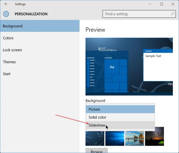Click the Personalization gear icon
179x153 pixels.
point(6,14)
